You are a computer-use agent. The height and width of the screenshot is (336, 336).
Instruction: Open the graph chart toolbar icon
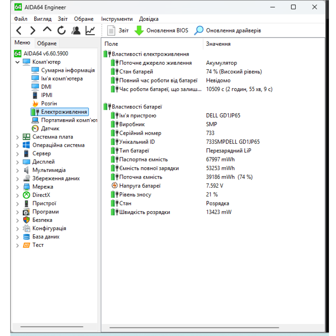[90, 31]
